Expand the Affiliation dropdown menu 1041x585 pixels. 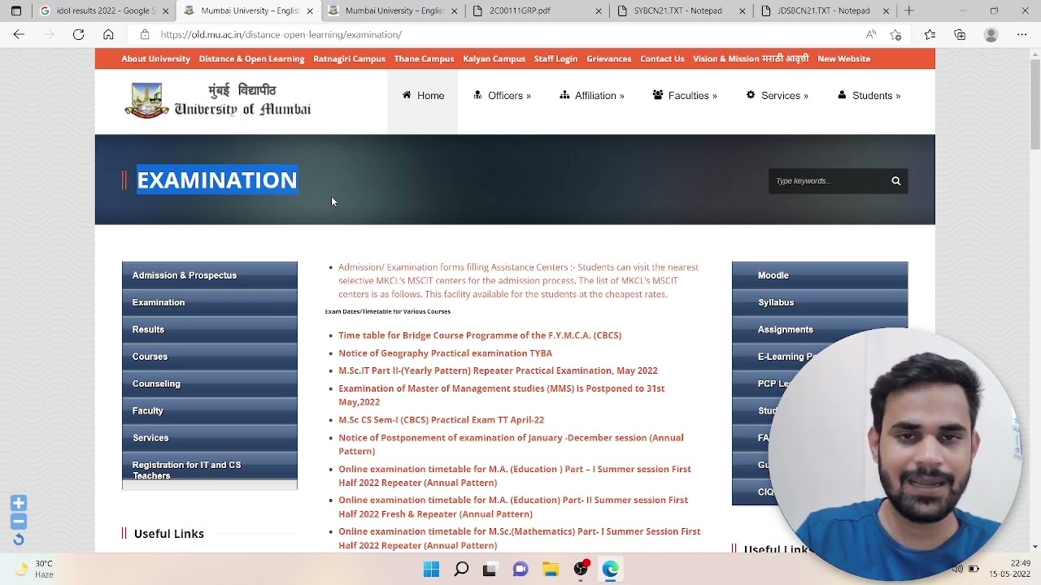pos(592,96)
